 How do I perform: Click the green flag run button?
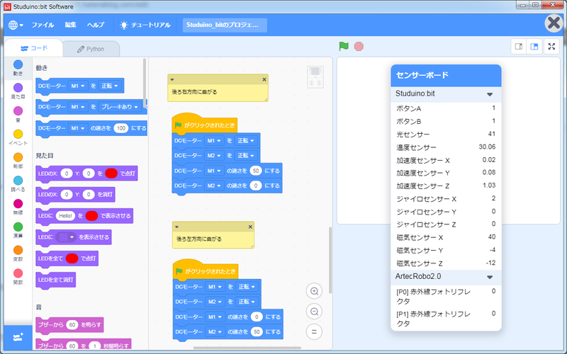pos(344,46)
